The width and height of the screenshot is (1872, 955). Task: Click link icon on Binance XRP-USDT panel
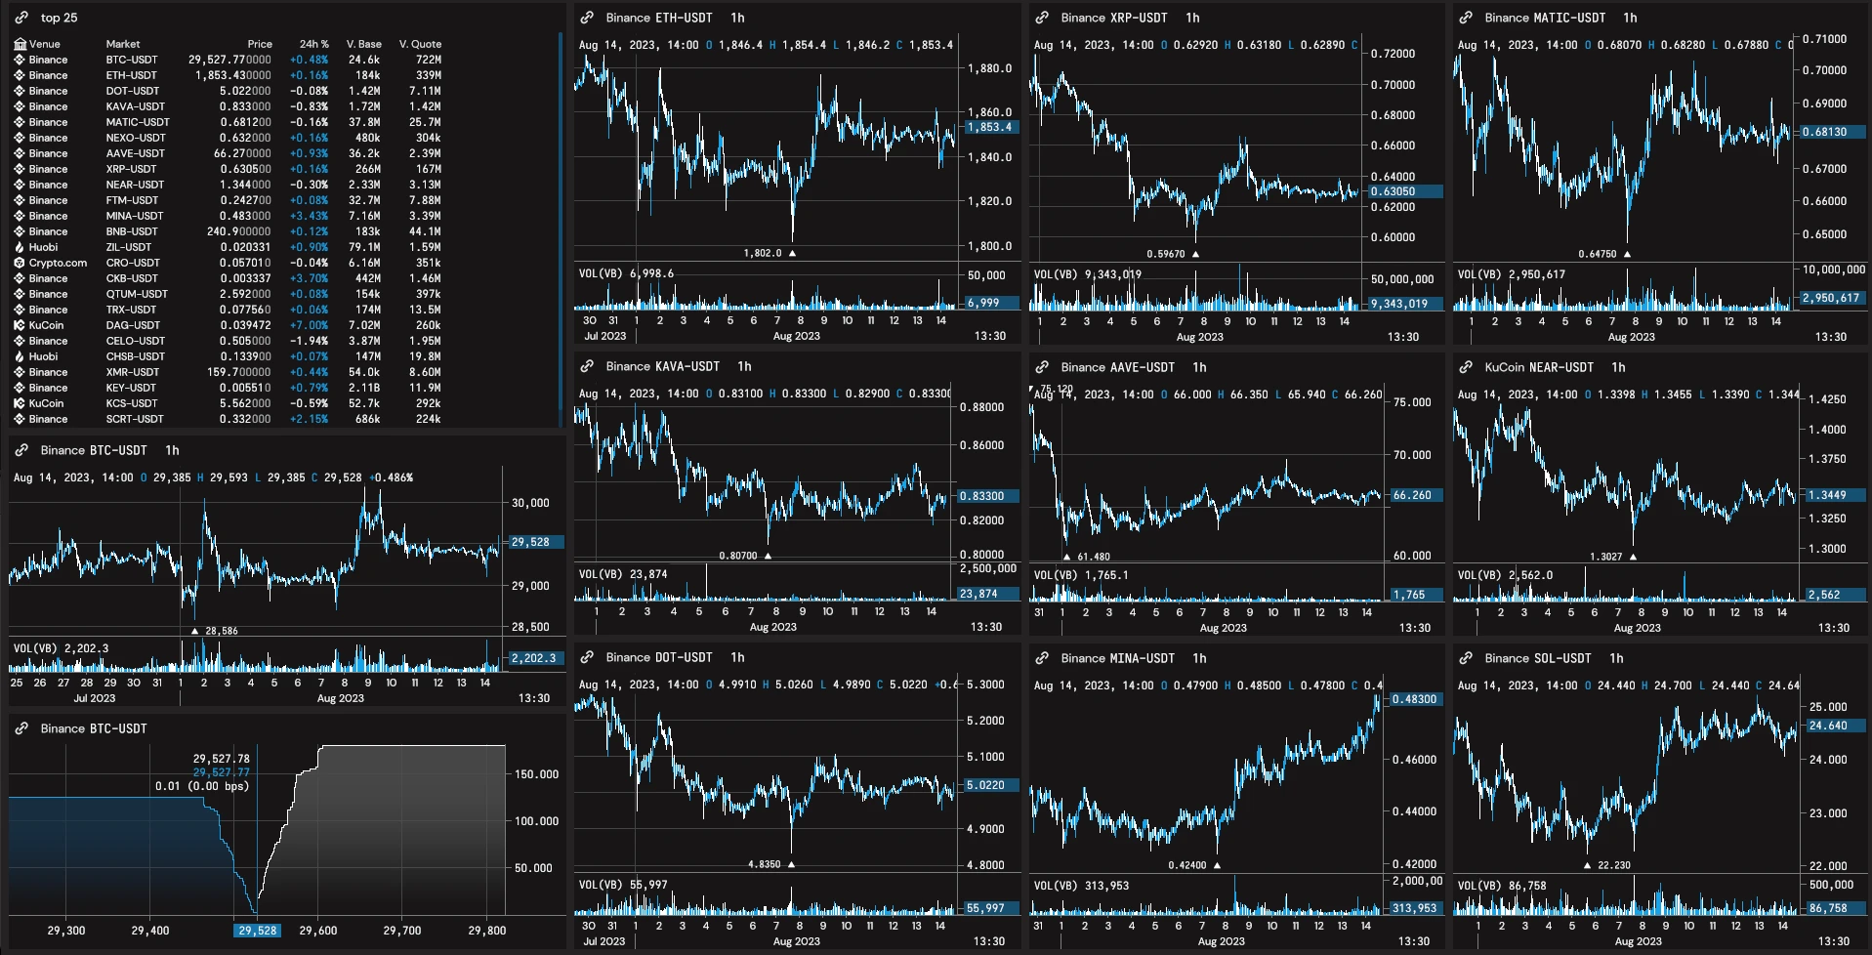click(x=1042, y=18)
